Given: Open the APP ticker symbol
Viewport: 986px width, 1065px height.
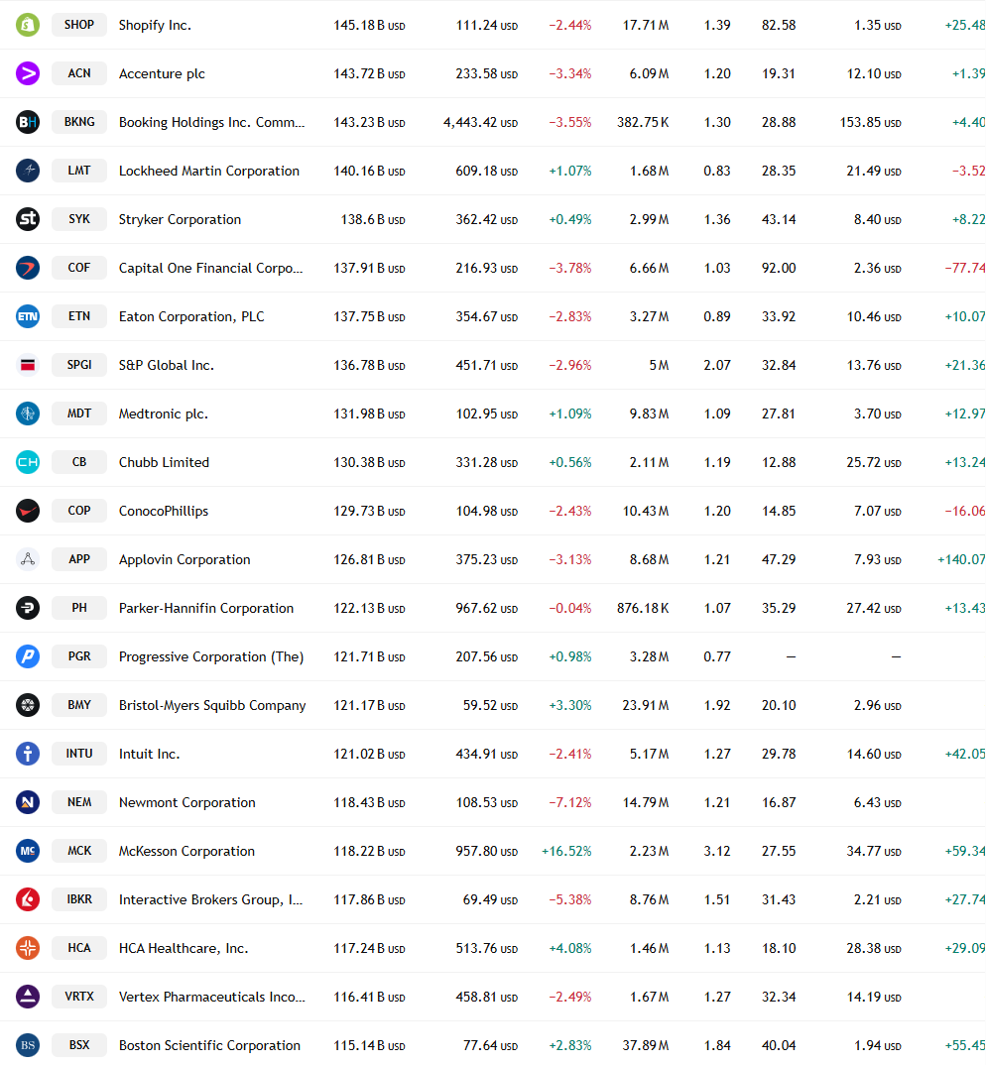Looking at the screenshot, I should coord(78,559).
